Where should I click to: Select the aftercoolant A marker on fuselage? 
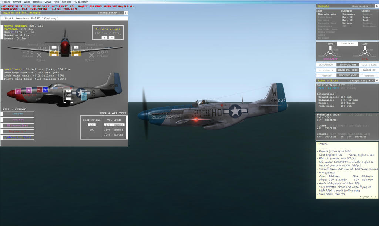point(29,90)
